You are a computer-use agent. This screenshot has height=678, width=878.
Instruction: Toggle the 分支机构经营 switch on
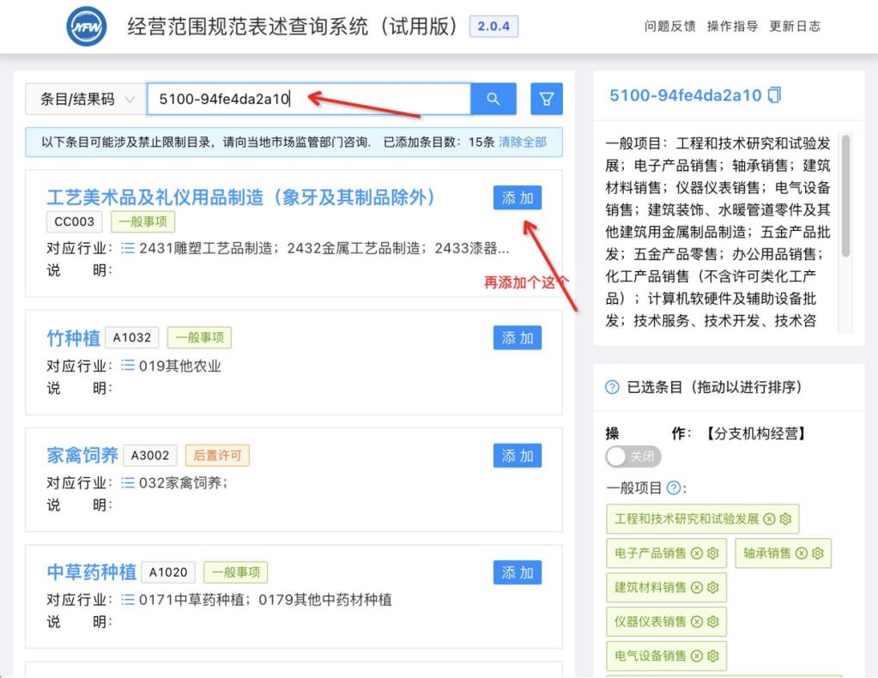633,457
